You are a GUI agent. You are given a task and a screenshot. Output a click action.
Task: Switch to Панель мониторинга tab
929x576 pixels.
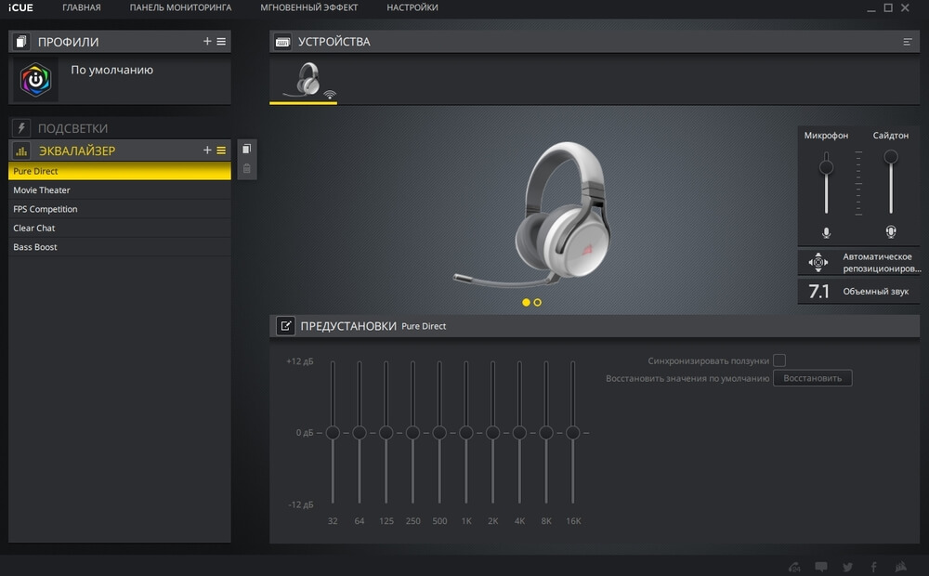[180, 7]
